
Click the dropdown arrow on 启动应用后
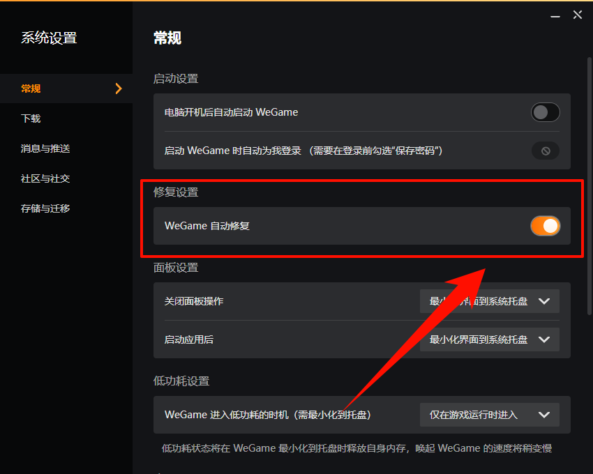545,339
